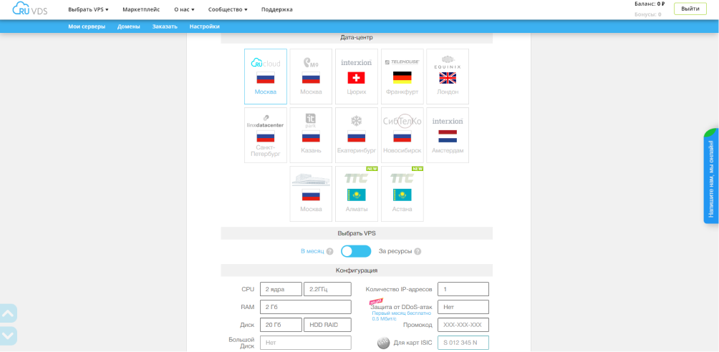
Task: Select the Zurich Interxion data center
Action: point(356,77)
